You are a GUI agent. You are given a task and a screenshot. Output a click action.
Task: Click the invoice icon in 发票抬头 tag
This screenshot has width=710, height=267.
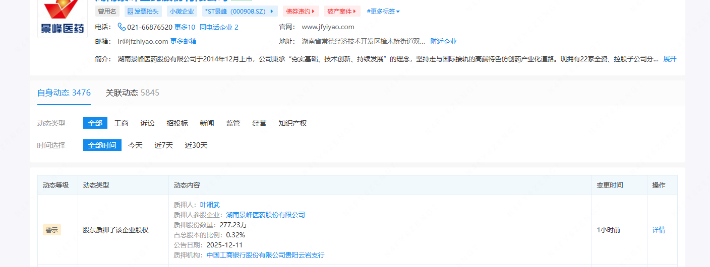point(130,11)
